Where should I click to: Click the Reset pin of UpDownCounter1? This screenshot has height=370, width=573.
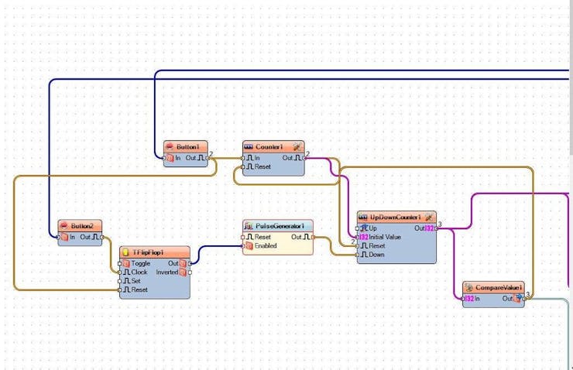pyautogui.click(x=358, y=246)
